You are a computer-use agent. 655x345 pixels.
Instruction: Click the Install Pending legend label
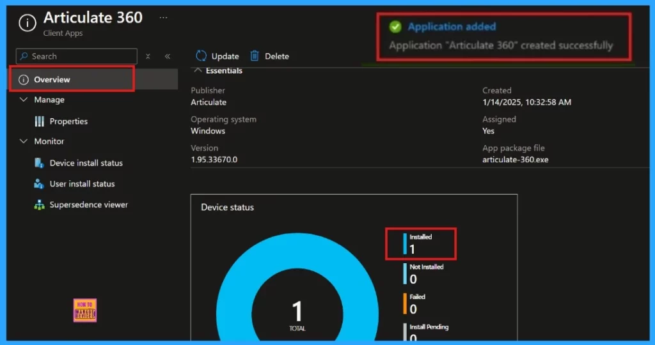point(429,327)
